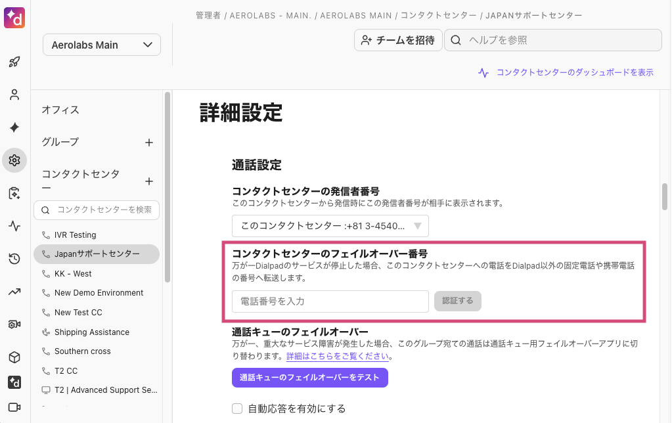Click the チームを招待 button
The width and height of the screenshot is (672, 423).
(397, 40)
